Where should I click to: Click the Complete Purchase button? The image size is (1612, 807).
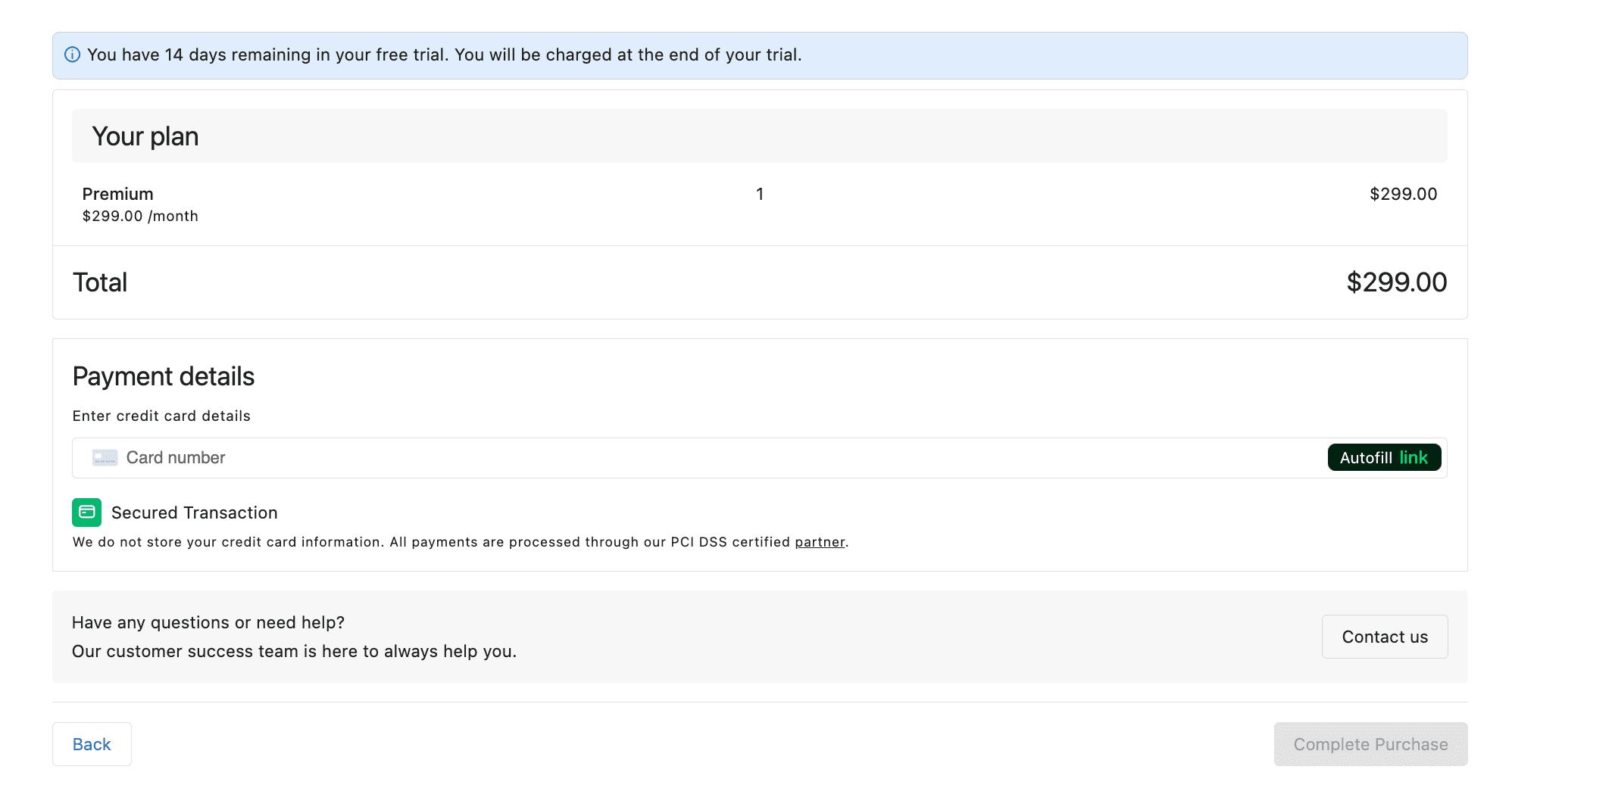1370,744
